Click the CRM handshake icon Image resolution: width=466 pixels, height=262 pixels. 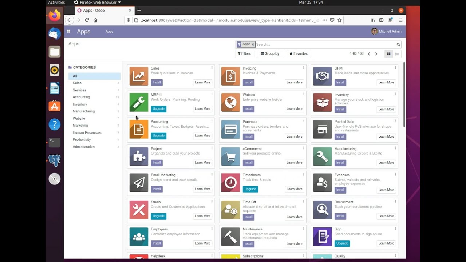323,76
